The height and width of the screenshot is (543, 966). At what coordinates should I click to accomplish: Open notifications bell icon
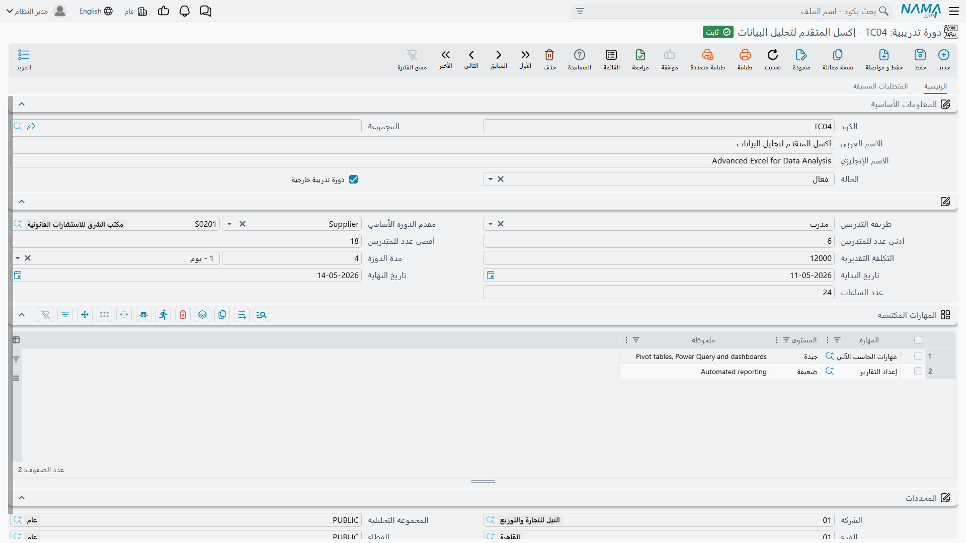(x=185, y=11)
